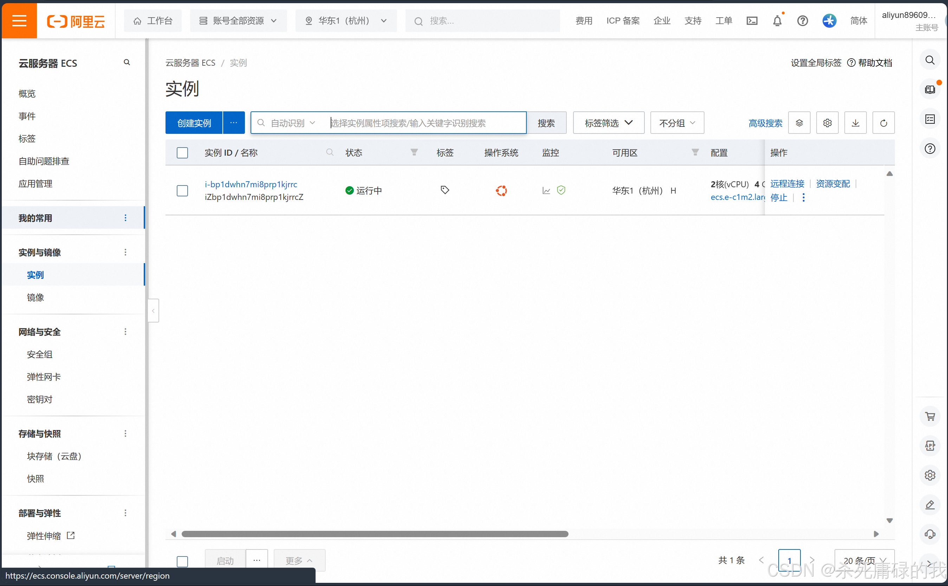Open the notification bell
This screenshot has width=948, height=586.
point(778,21)
